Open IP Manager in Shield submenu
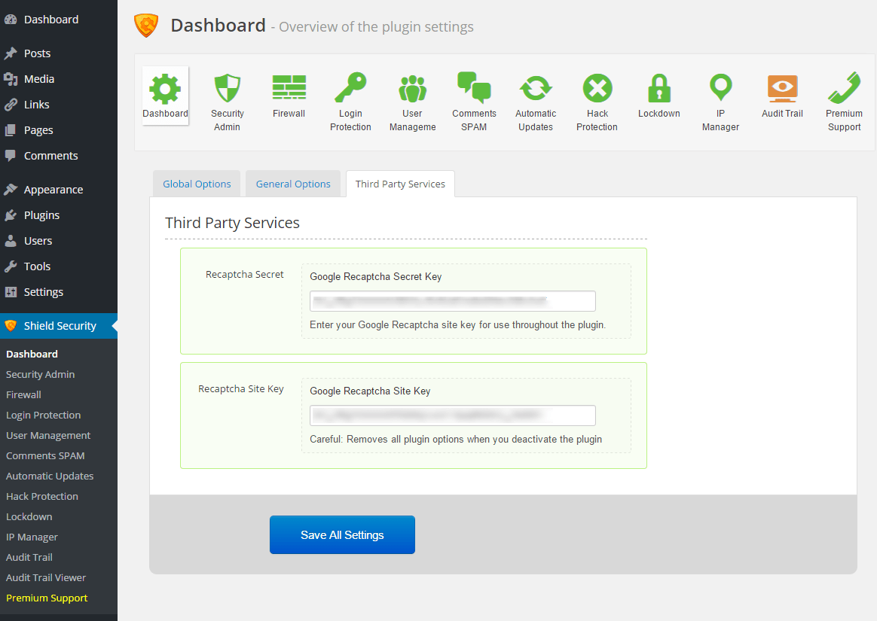This screenshot has height=621, width=877. pyautogui.click(x=32, y=537)
